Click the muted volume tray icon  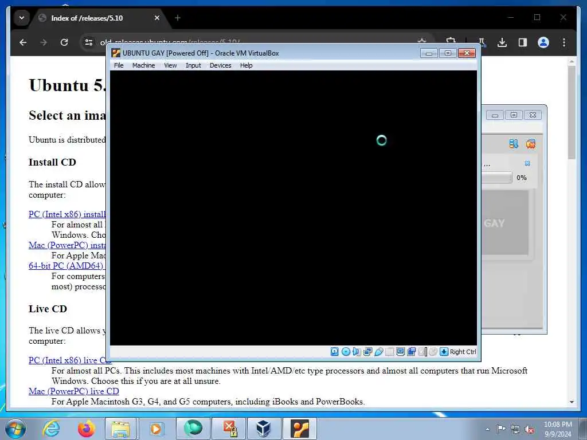point(529,429)
